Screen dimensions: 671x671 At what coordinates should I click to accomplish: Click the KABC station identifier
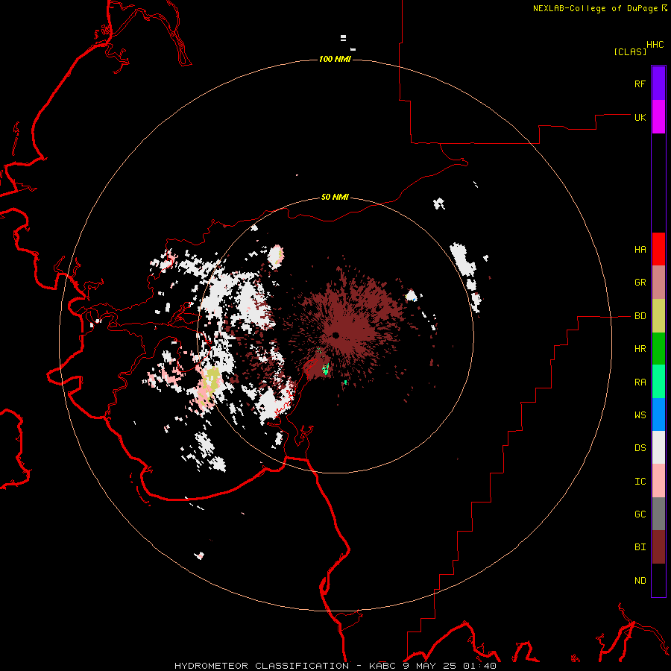382,666
